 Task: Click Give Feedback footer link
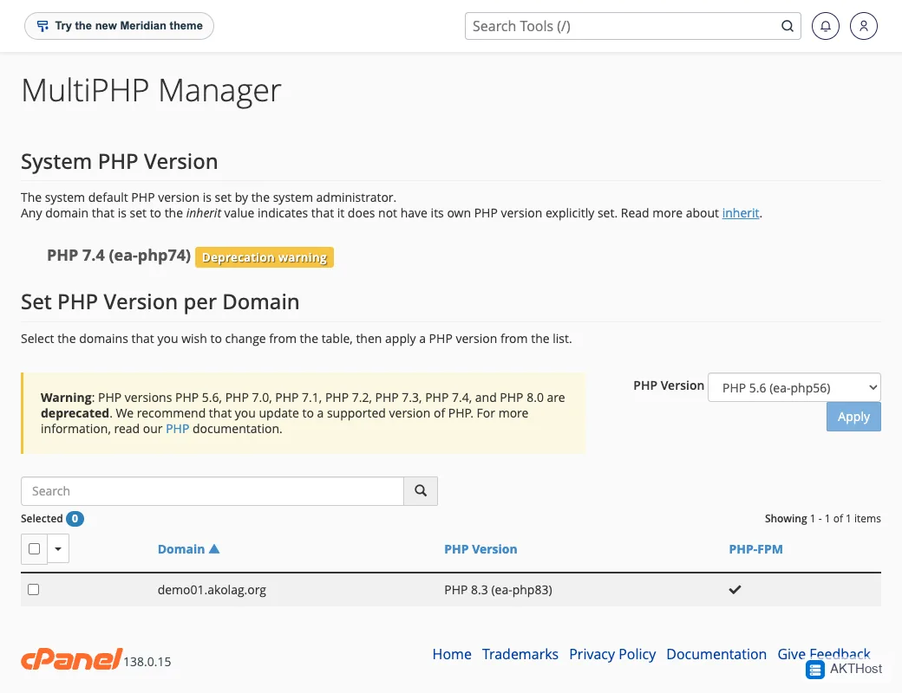(824, 653)
